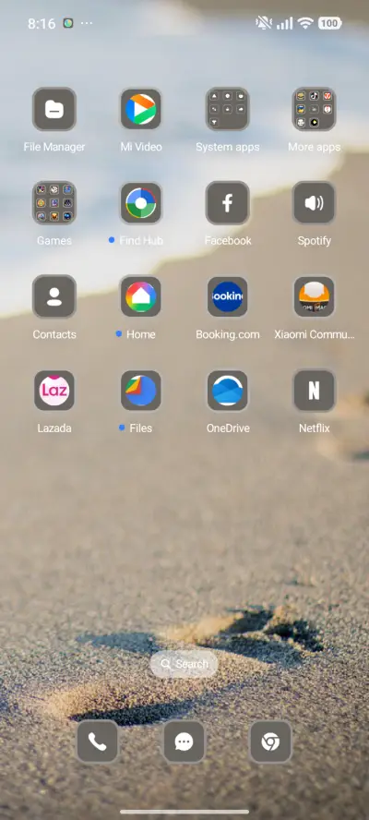
Task: Launch the Find Hub app
Action: 140,203
